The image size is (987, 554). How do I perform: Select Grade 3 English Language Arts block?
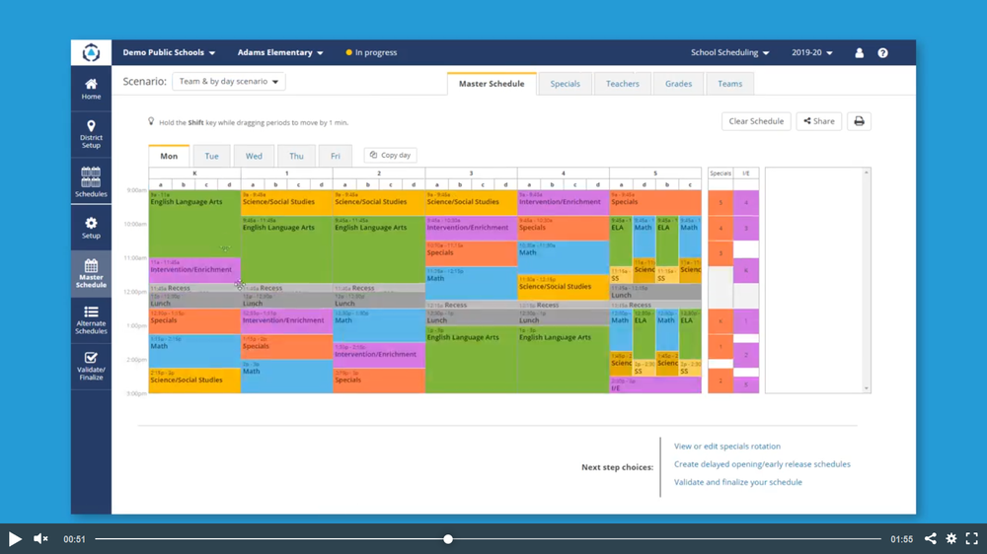(472, 360)
